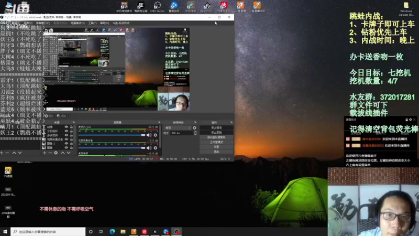Click the mixer panel vertical scrollbar

160,136
